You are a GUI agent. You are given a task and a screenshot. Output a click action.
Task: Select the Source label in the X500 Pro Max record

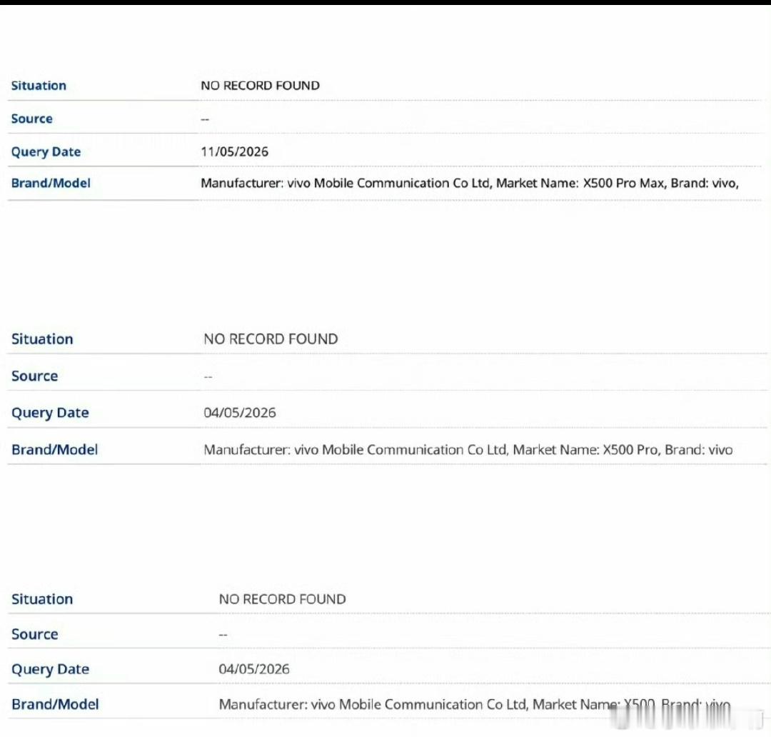(x=31, y=119)
